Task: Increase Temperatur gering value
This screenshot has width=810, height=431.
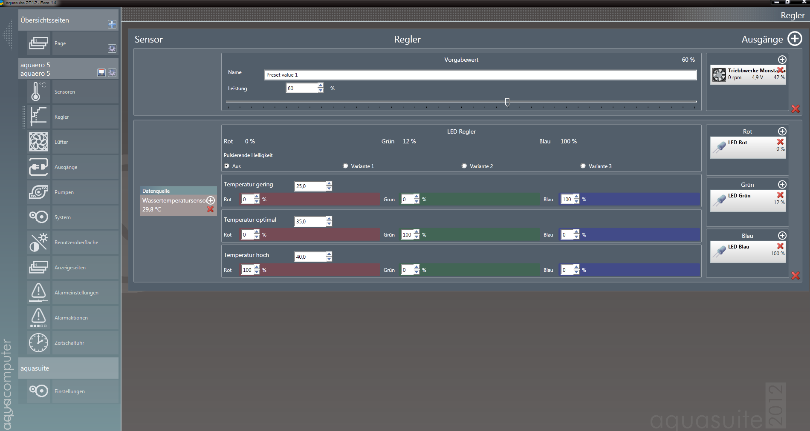Action: pyautogui.click(x=329, y=183)
